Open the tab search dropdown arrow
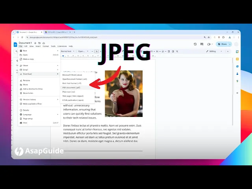252x189 pixels. (14, 32)
